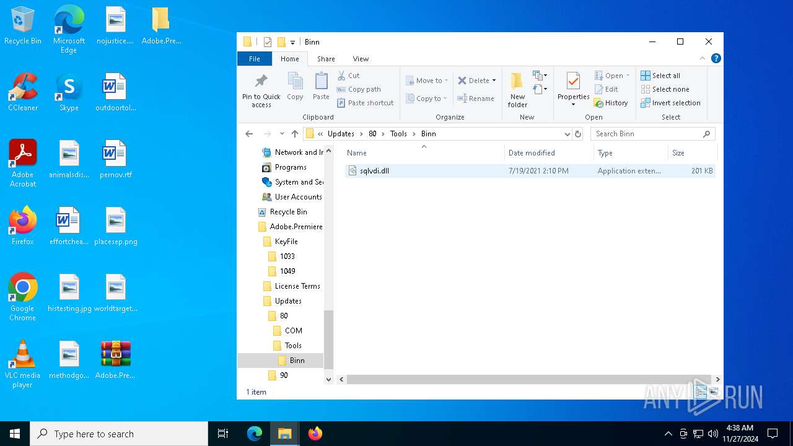The image size is (793, 446).
Task: Select the pernov.rtf desktop file
Action: click(x=116, y=159)
